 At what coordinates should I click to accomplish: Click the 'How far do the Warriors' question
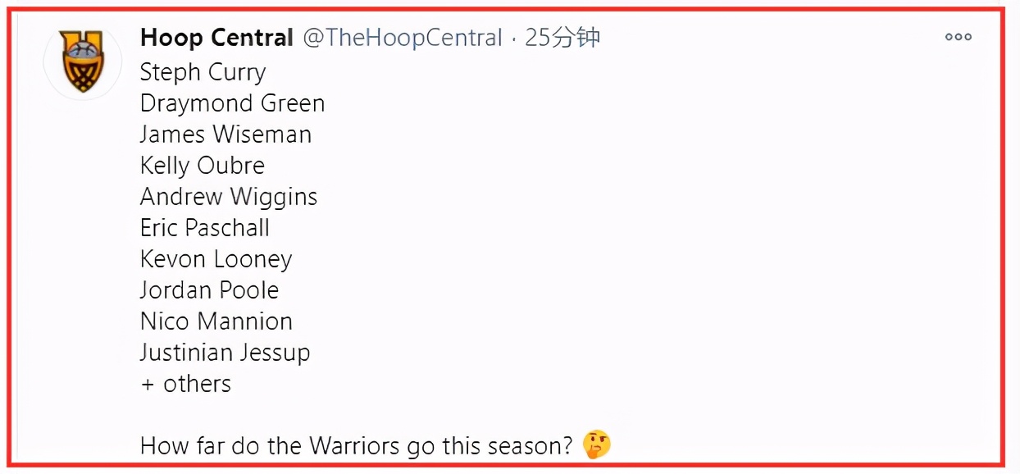pos(357,446)
